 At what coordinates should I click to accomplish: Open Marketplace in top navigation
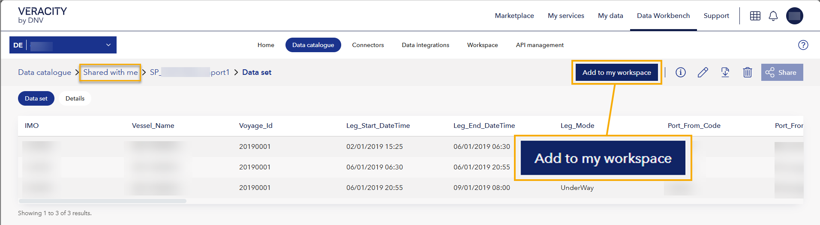pyautogui.click(x=514, y=16)
